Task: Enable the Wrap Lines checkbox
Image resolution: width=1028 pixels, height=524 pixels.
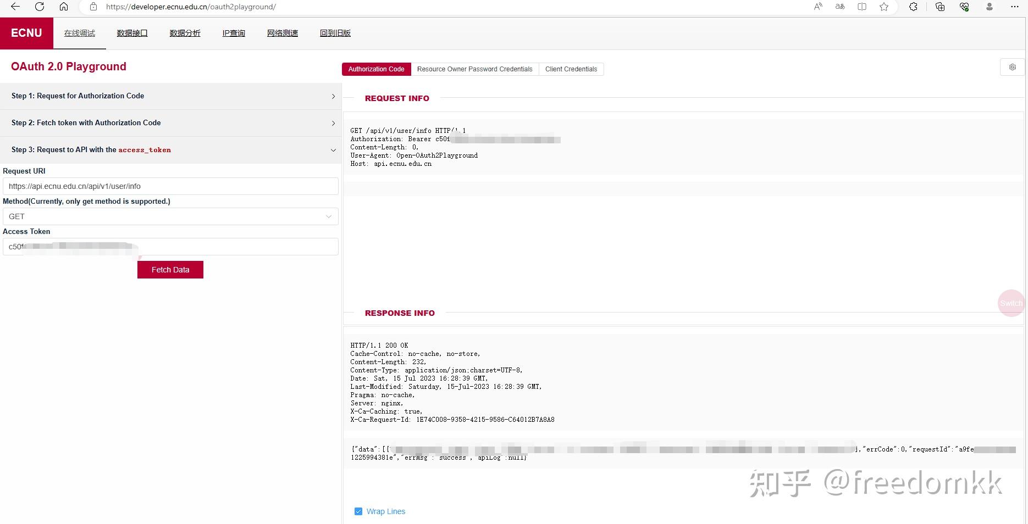Action: [x=358, y=511]
